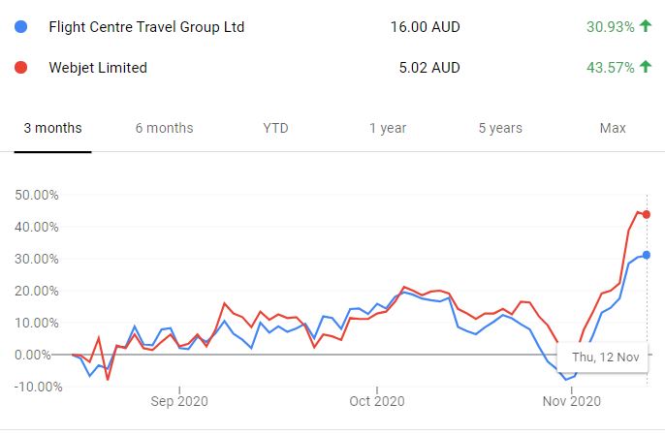
Task: Open Flight Centre Travel Group Ltd name
Action: [146, 27]
